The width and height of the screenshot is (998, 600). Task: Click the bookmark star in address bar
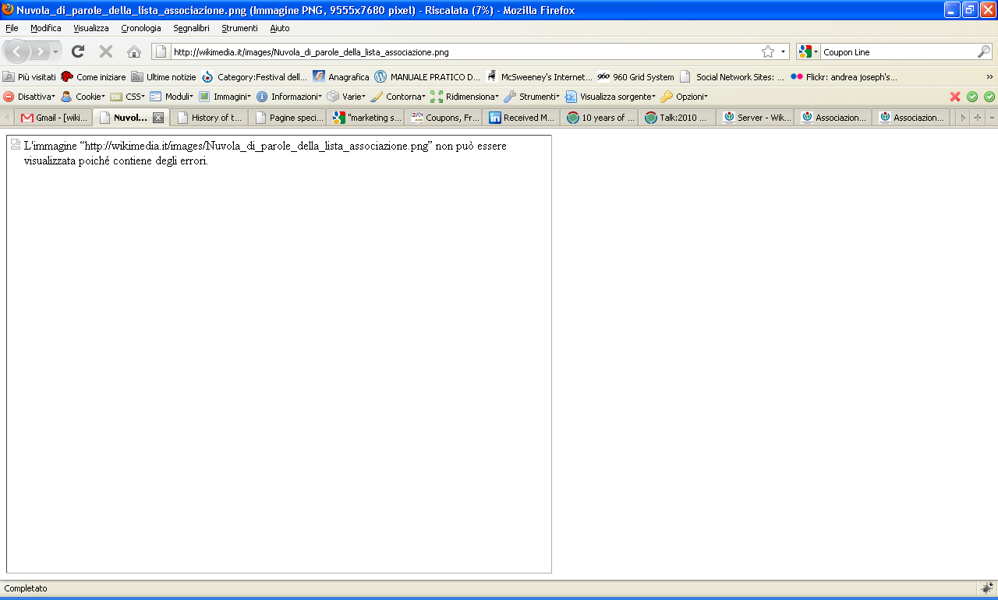(x=768, y=52)
